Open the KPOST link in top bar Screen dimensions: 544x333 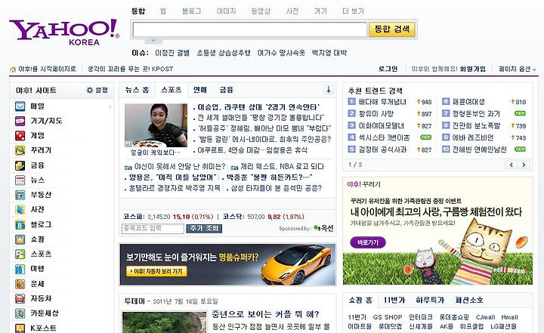click(x=130, y=69)
